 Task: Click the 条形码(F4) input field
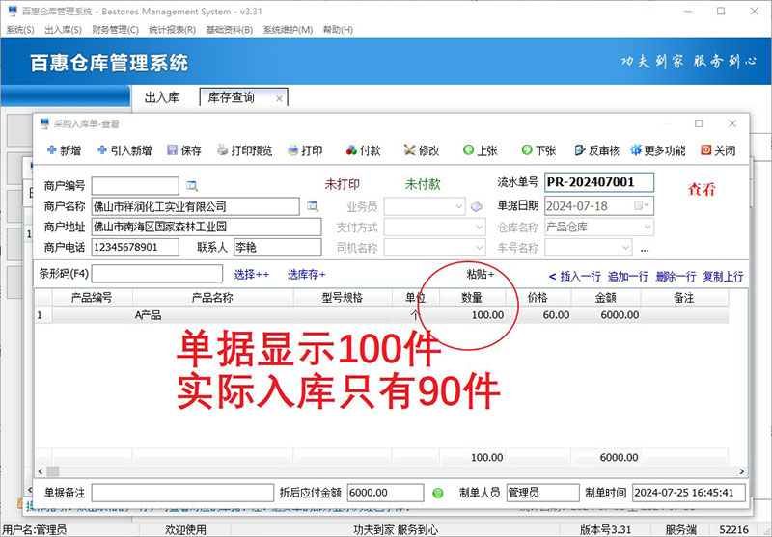[157, 274]
